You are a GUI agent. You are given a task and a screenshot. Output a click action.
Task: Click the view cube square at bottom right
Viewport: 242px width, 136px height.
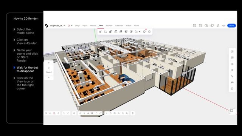click(x=231, y=111)
